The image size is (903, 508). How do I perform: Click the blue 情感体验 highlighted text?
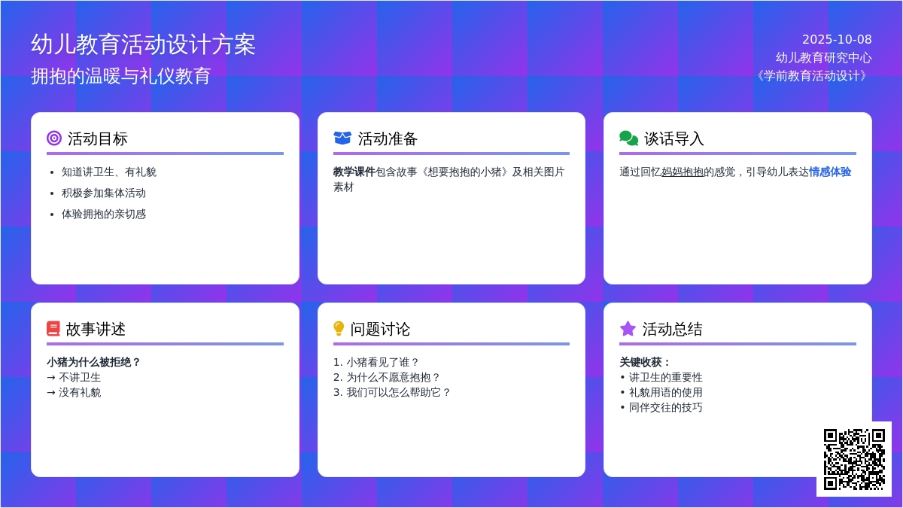[830, 172]
